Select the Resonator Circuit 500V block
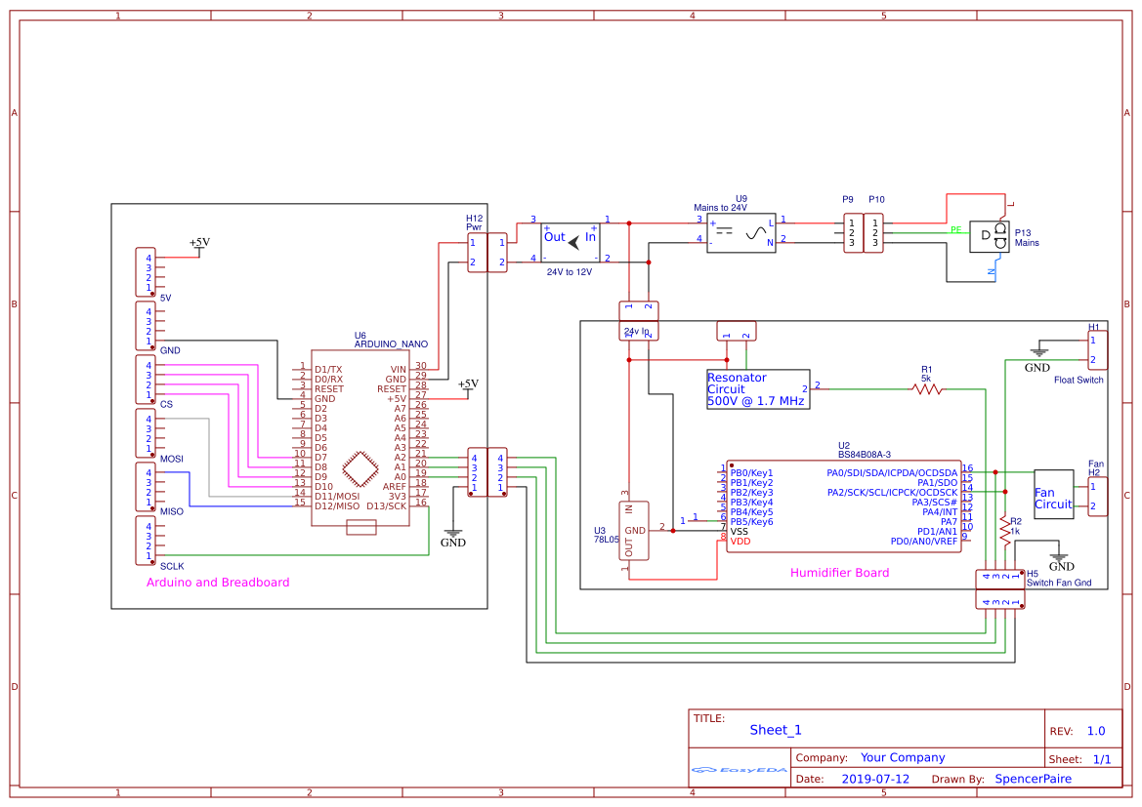 click(x=757, y=387)
